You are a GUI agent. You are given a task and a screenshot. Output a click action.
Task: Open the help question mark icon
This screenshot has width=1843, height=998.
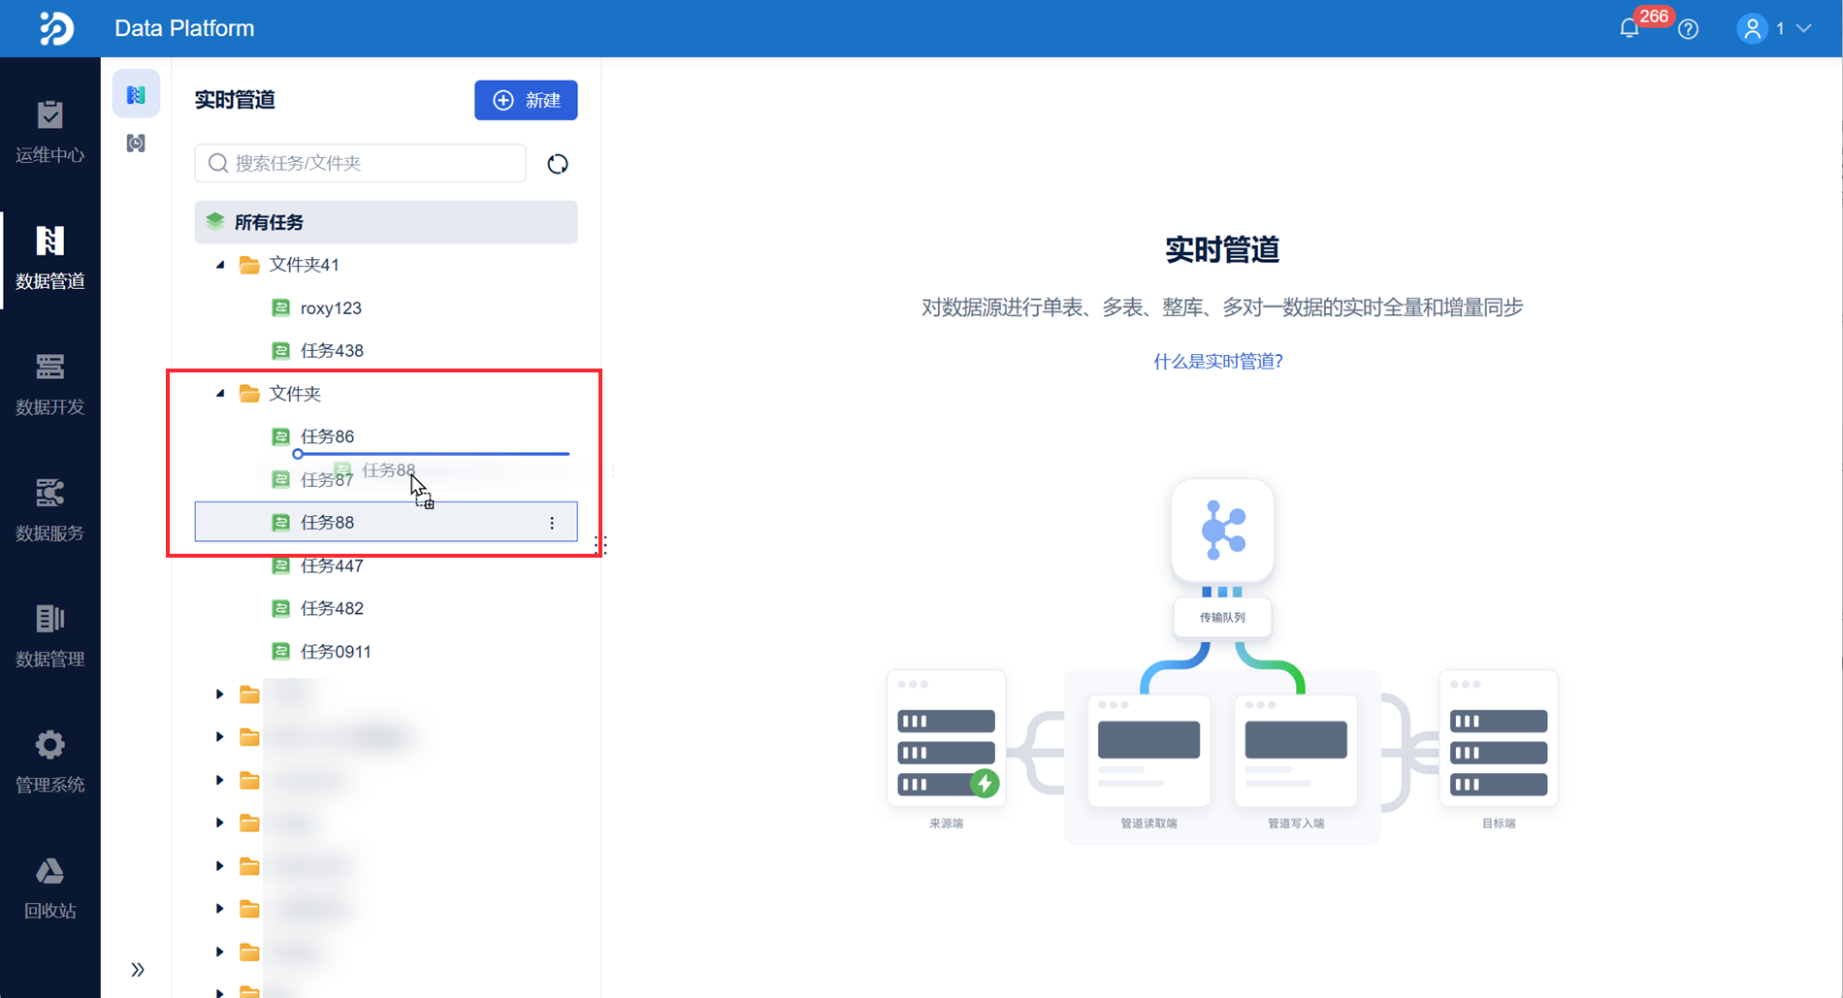(x=1689, y=29)
